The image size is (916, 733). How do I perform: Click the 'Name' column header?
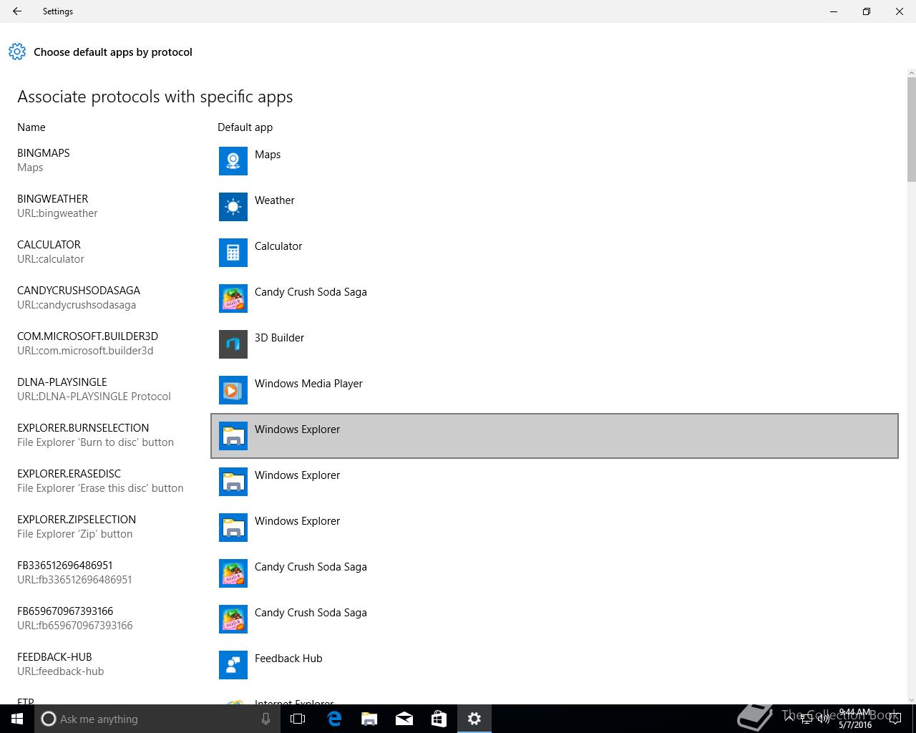tap(31, 127)
